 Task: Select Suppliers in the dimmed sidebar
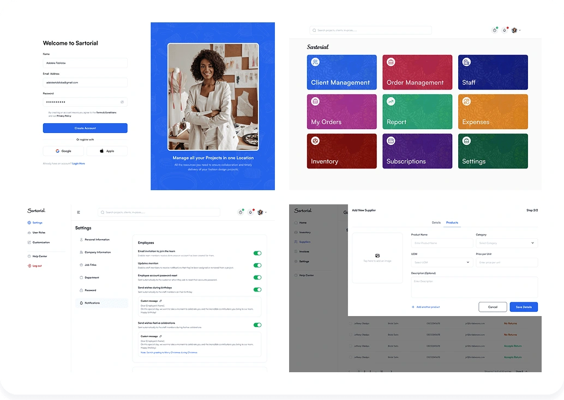[302, 242]
